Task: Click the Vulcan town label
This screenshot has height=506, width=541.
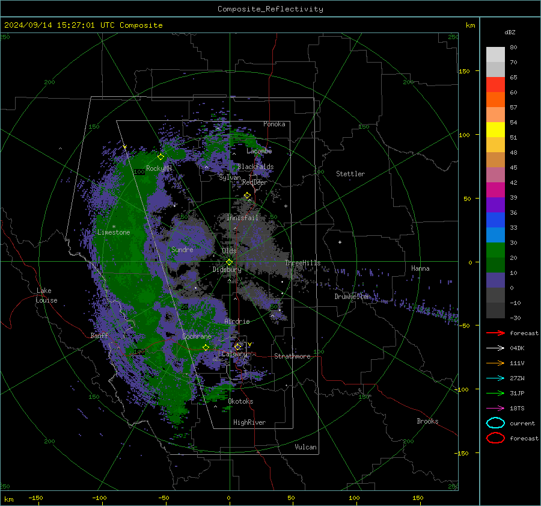Action: click(305, 447)
